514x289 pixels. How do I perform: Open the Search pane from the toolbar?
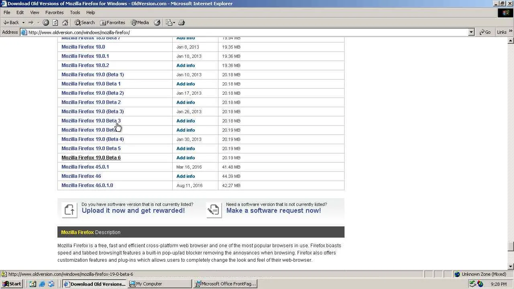coord(85,22)
